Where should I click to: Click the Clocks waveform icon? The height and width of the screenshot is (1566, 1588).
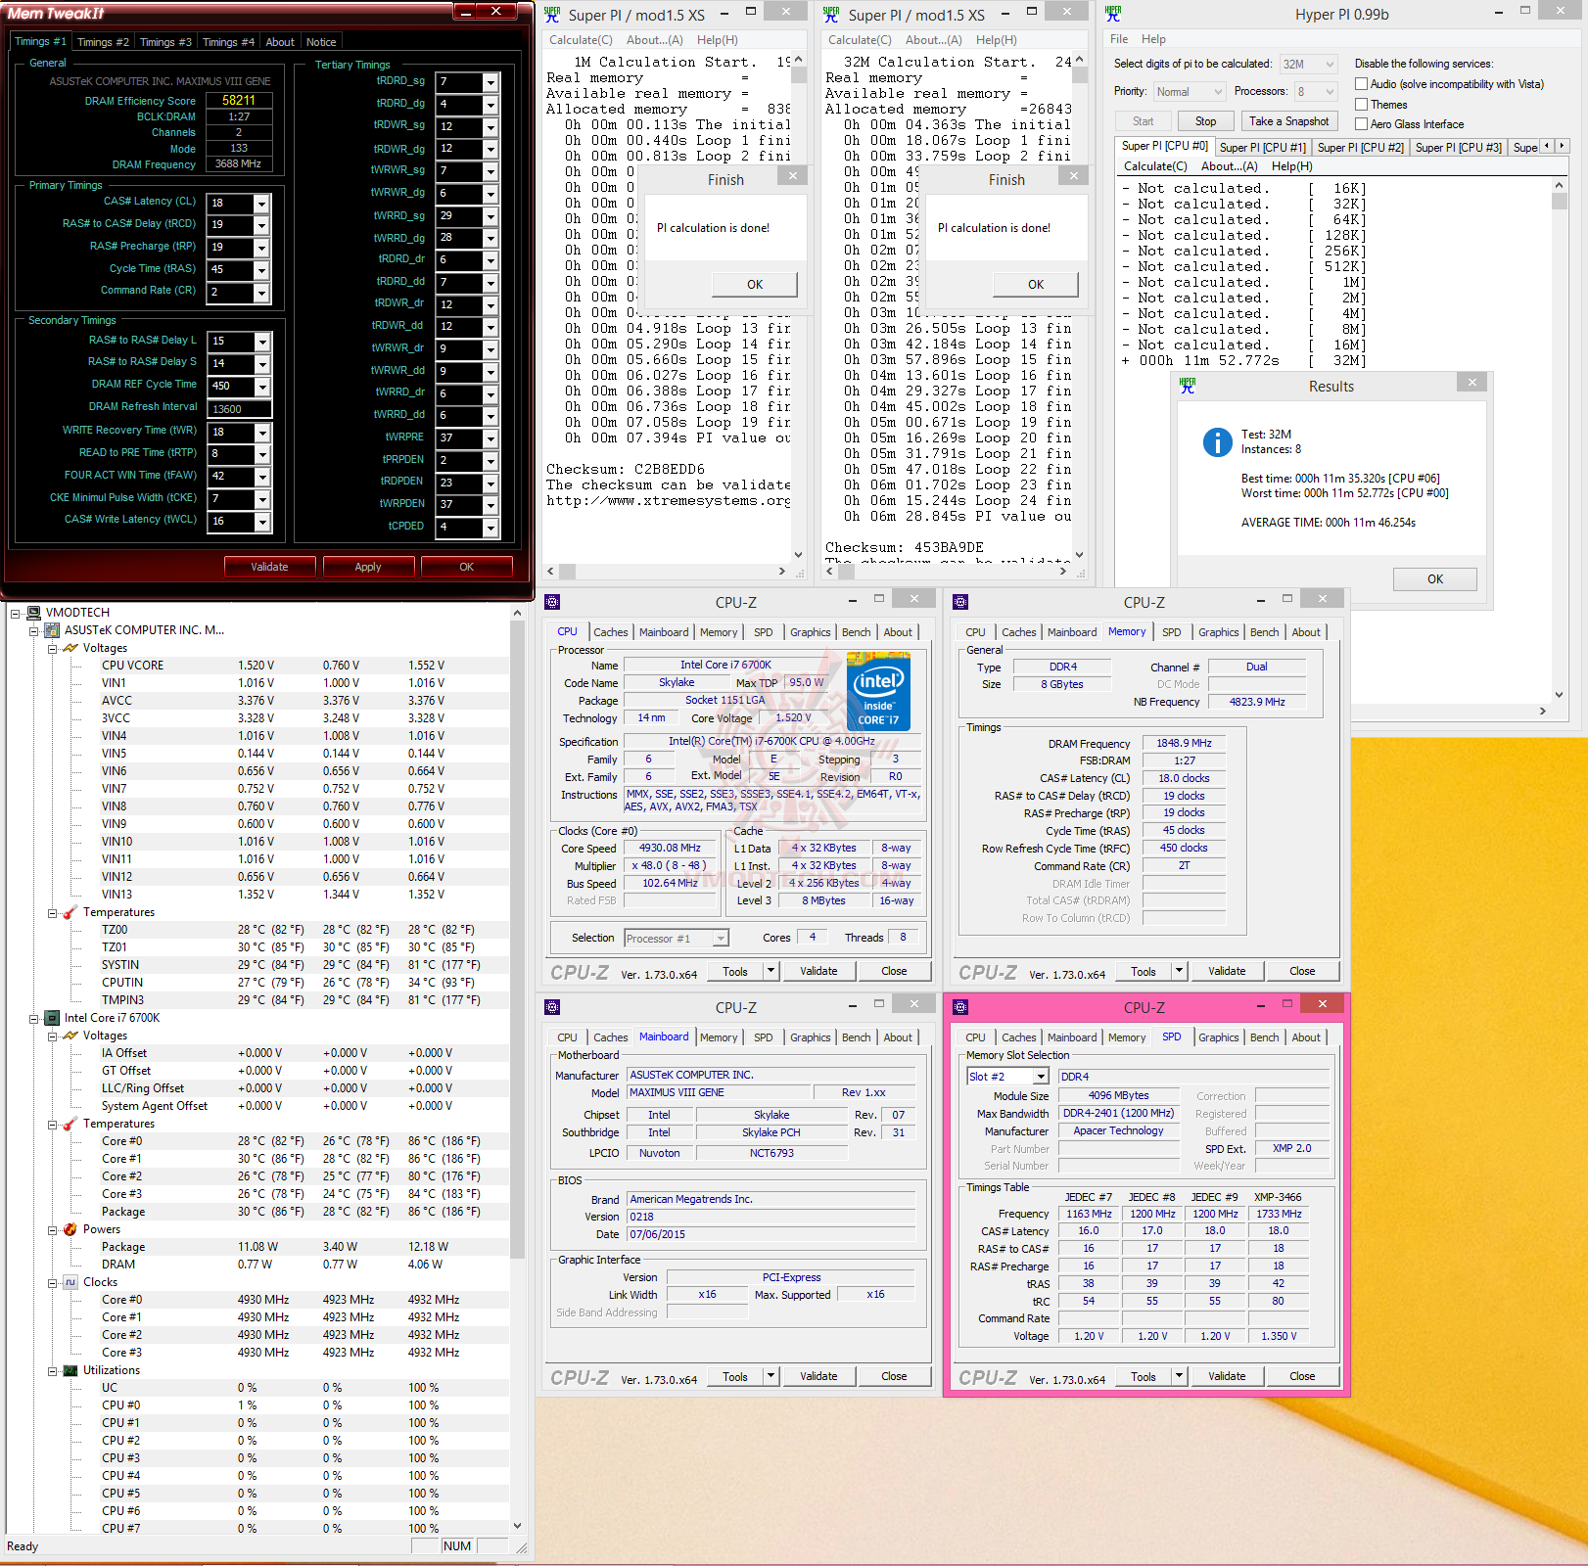coord(70,1282)
